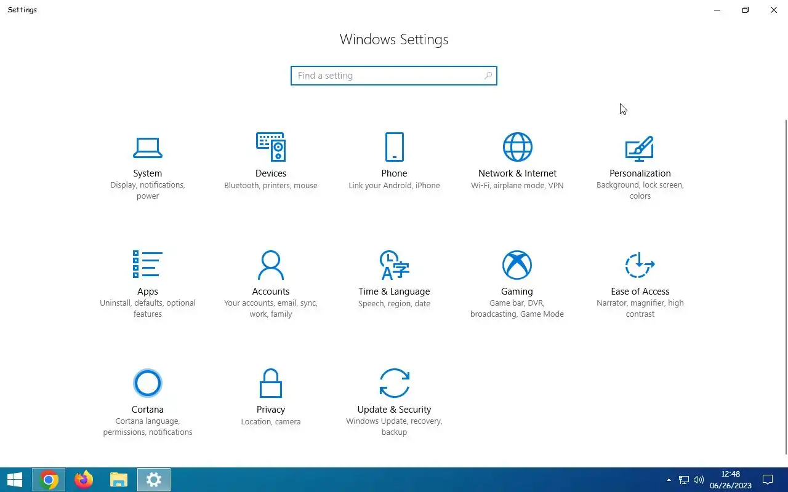Open File Explorer from taskbar
788x492 pixels.
[x=118, y=480]
